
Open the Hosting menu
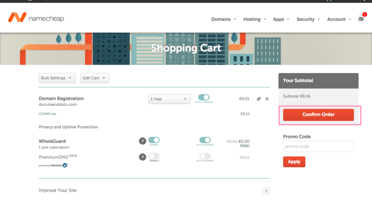[x=254, y=19]
